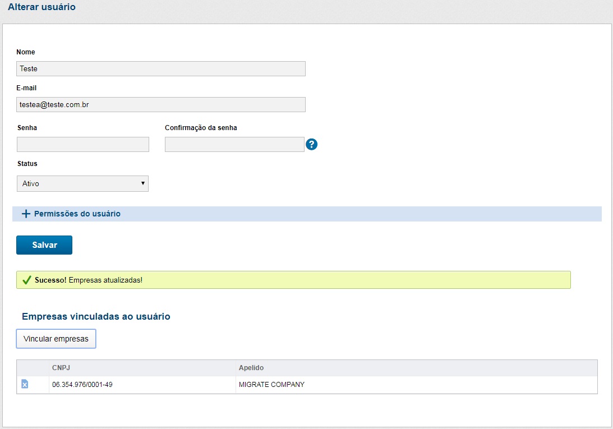This screenshot has width=613, height=429.
Task: Click the Empresas atualizadas success message text
Action: click(x=105, y=280)
